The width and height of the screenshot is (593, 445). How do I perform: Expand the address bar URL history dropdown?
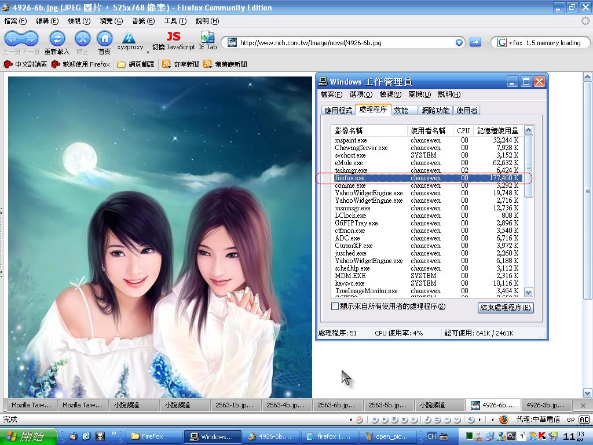[x=459, y=42]
